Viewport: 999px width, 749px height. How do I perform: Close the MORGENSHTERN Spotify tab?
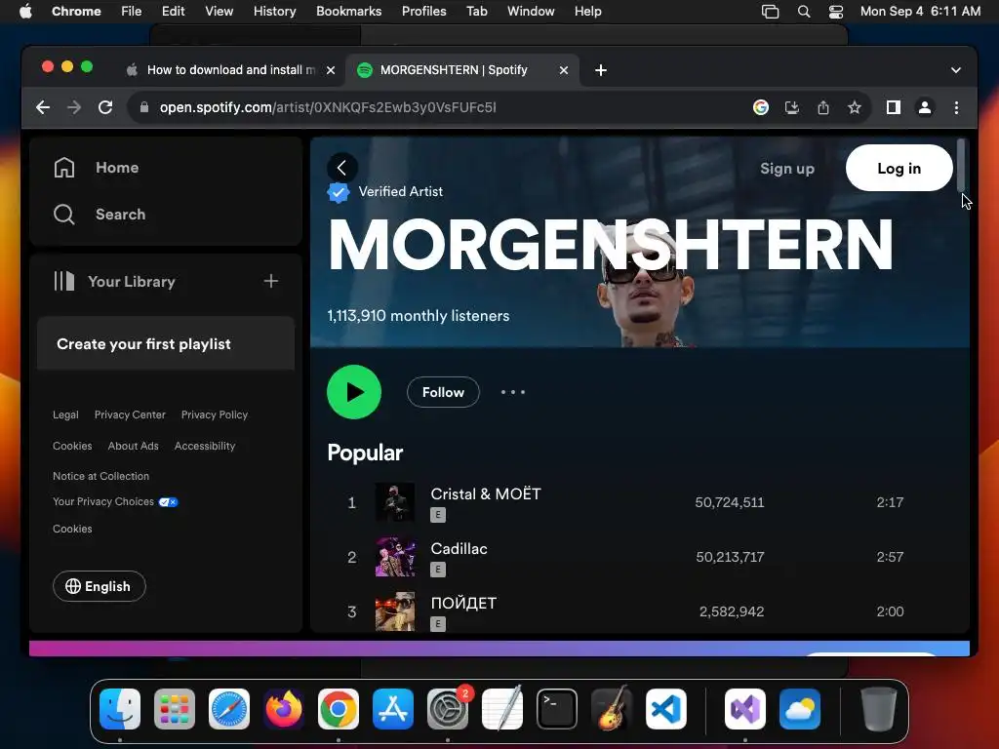564,70
